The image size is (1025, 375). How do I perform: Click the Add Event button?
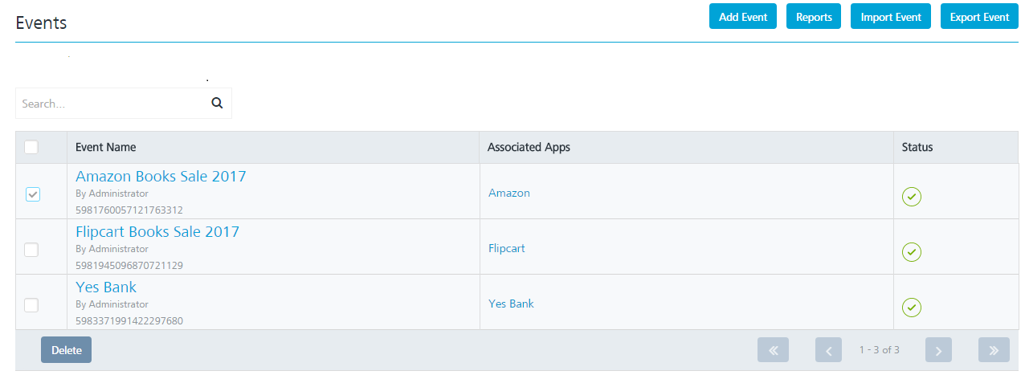(743, 17)
